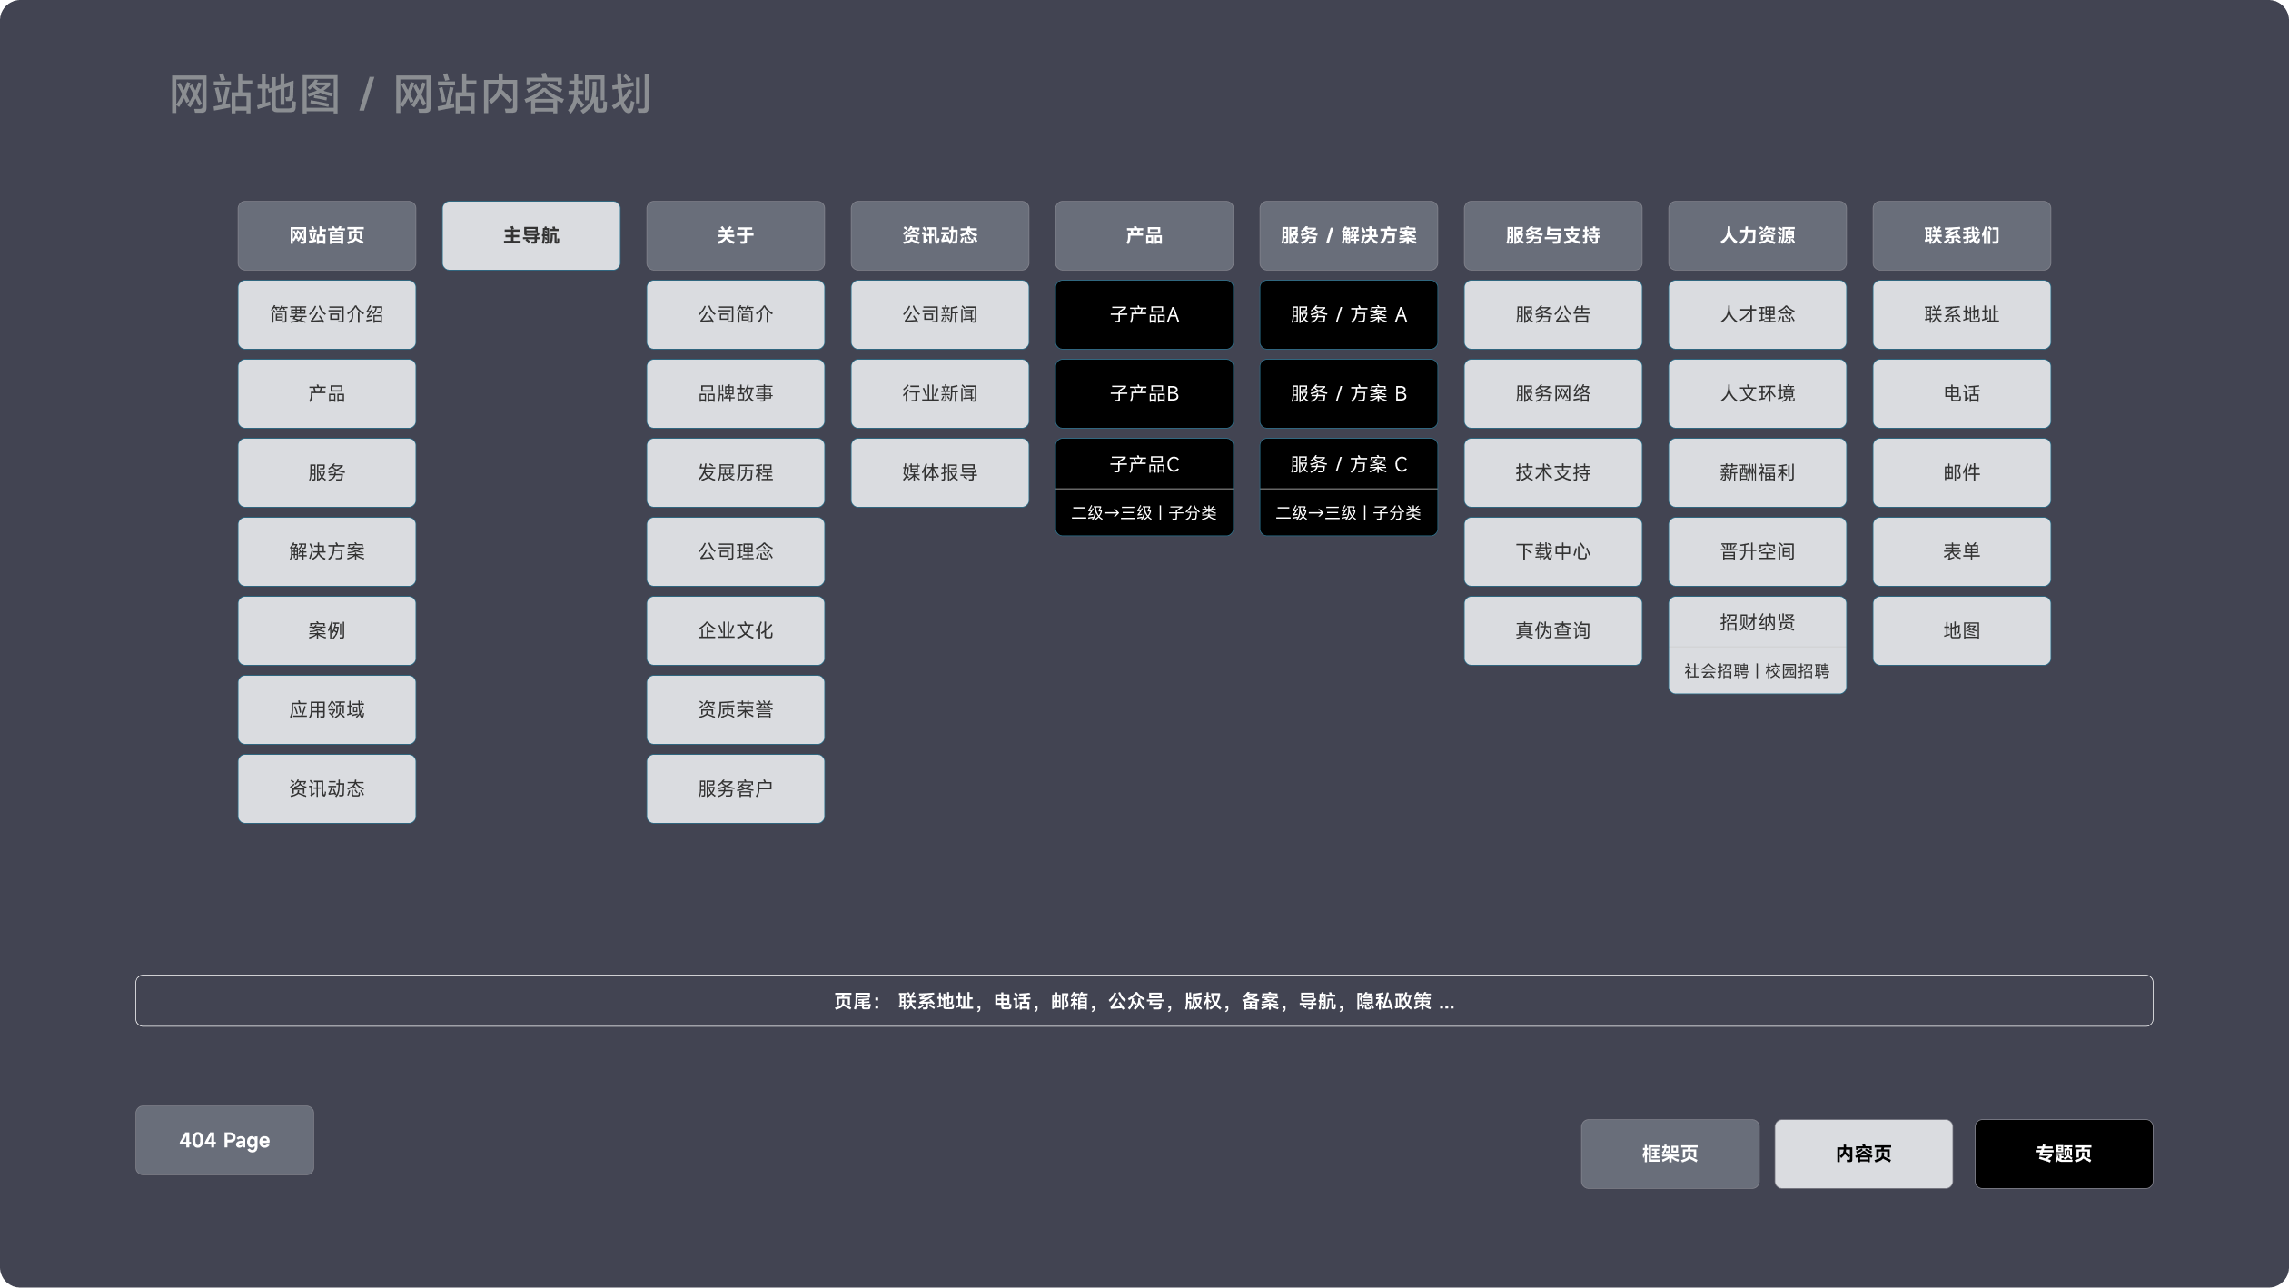The height and width of the screenshot is (1288, 2289).
Task: Click the 内容页 legend box
Action: [x=1863, y=1154]
